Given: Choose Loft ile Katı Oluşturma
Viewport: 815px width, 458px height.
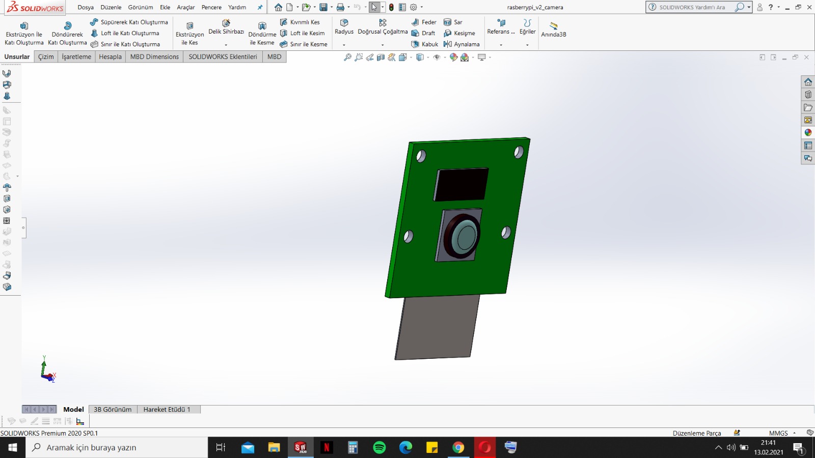Looking at the screenshot, I should click(x=125, y=33).
